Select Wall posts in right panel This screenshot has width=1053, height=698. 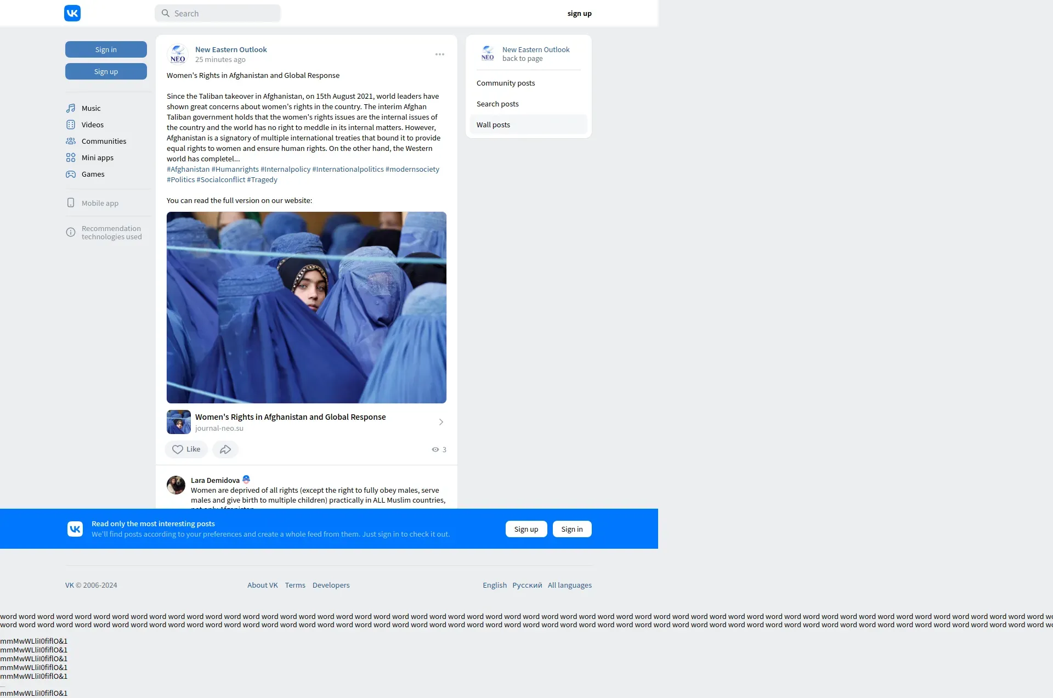pos(493,125)
